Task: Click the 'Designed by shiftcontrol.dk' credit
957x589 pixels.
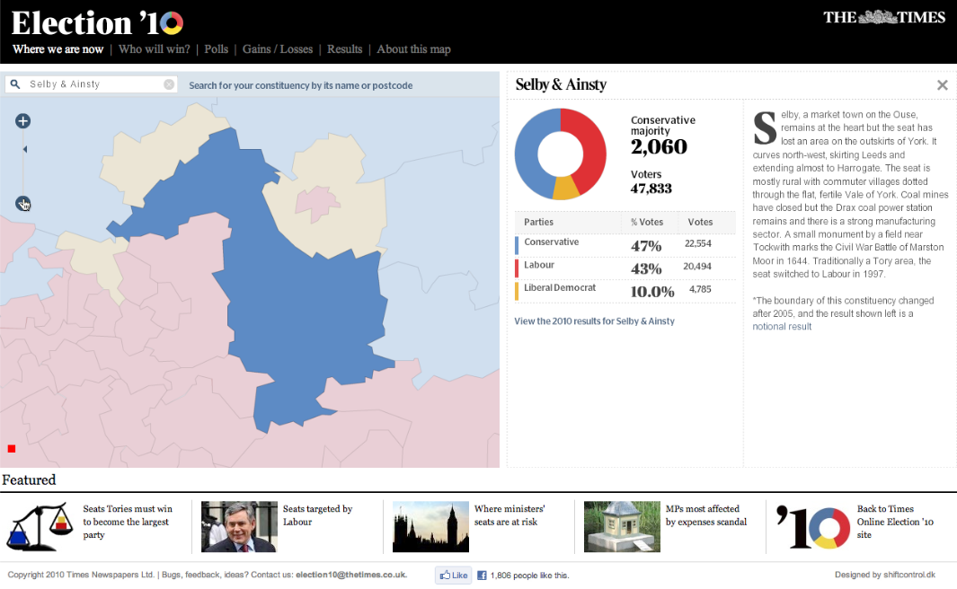Action: click(x=885, y=575)
